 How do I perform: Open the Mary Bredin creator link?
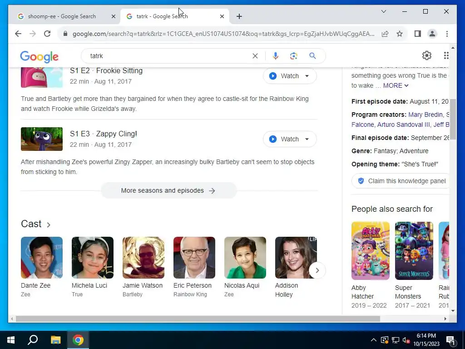pyautogui.click(x=425, y=115)
